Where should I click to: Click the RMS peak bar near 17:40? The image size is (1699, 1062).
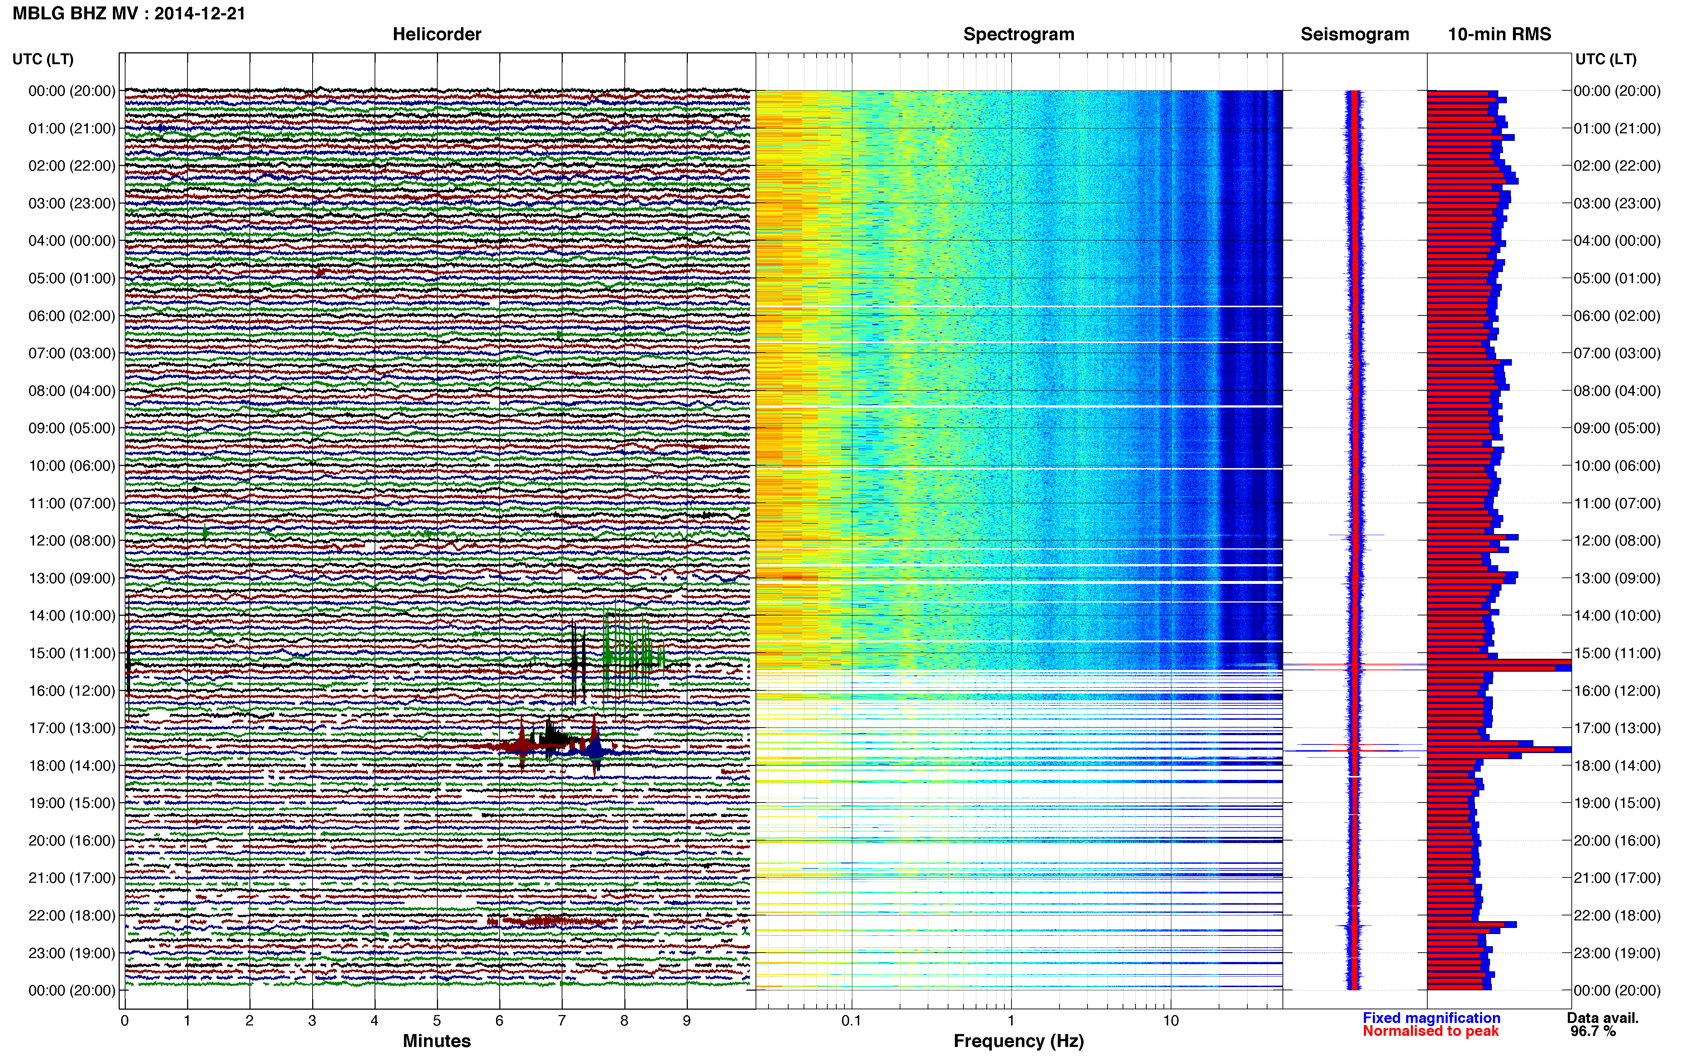coord(1499,750)
